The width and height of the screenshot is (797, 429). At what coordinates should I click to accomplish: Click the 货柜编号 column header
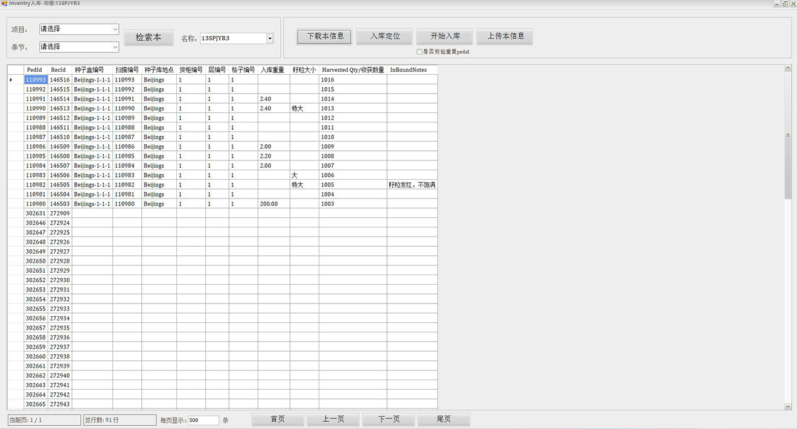point(191,70)
